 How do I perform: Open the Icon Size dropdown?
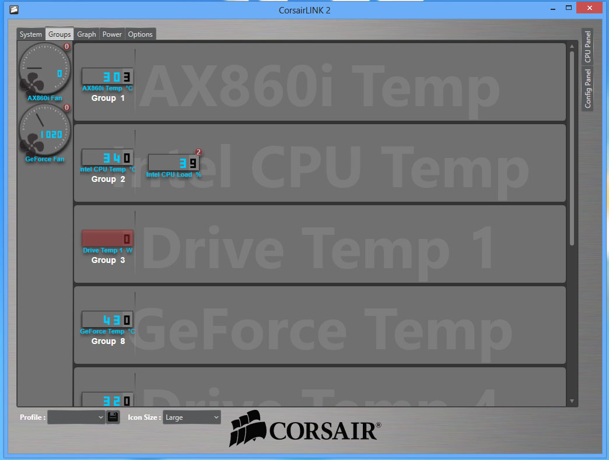[x=191, y=417]
